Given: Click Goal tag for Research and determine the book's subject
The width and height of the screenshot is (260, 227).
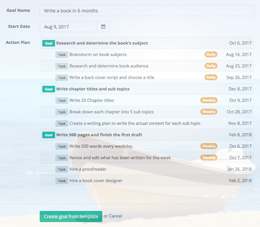Looking at the screenshot, I should 49,43.
